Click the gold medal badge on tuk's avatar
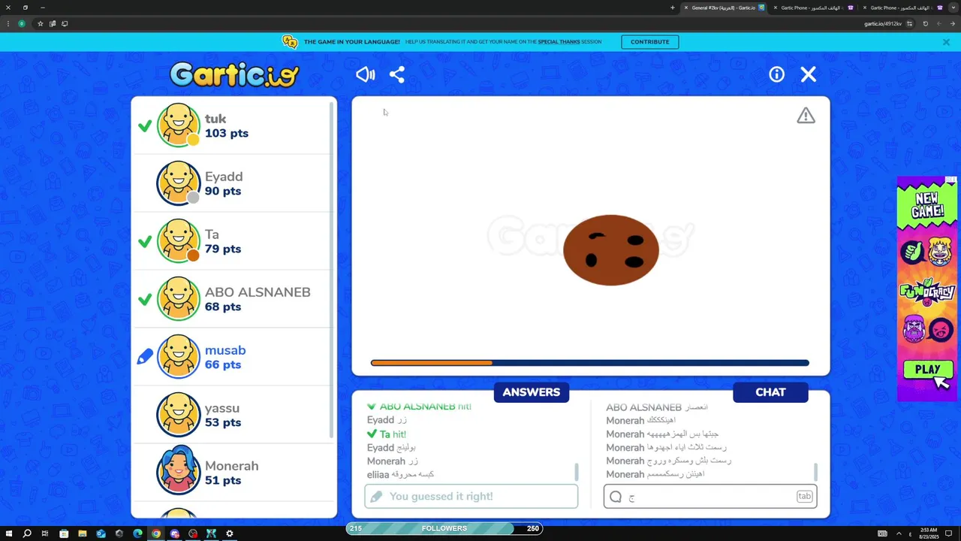The image size is (961, 541). click(x=193, y=140)
